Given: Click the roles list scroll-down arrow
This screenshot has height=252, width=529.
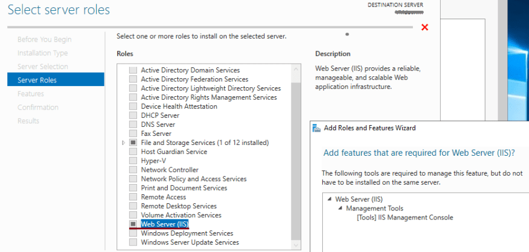Looking at the screenshot, I should click(x=296, y=245).
